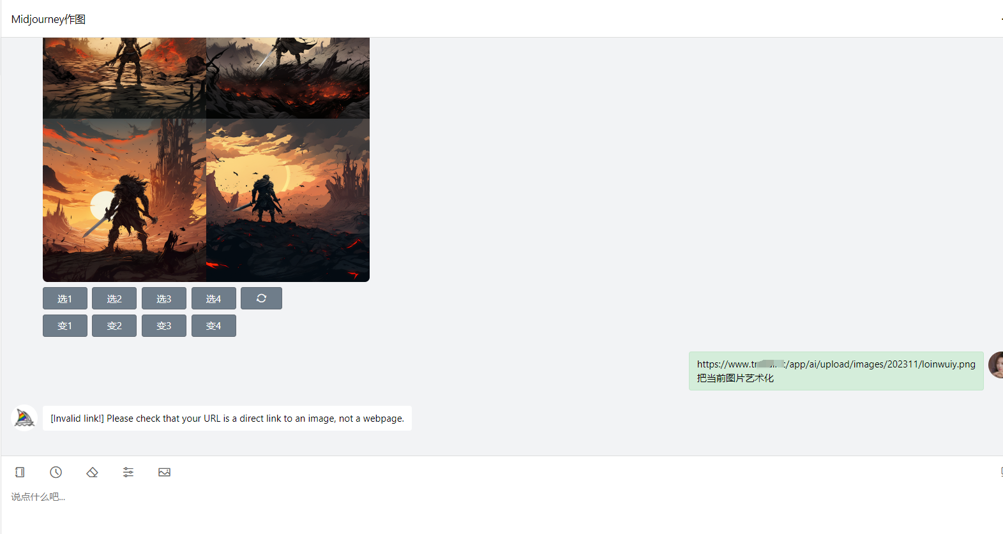Click the 选3 upscale button
The height and width of the screenshot is (534, 1003).
pyautogui.click(x=164, y=299)
